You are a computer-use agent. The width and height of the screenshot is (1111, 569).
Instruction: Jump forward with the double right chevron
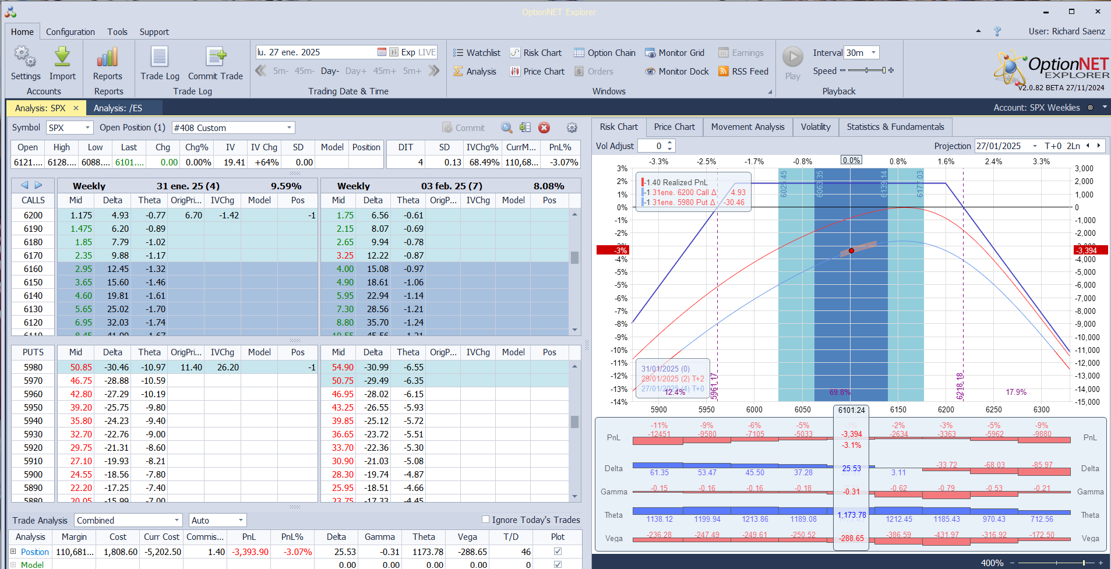coord(433,71)
